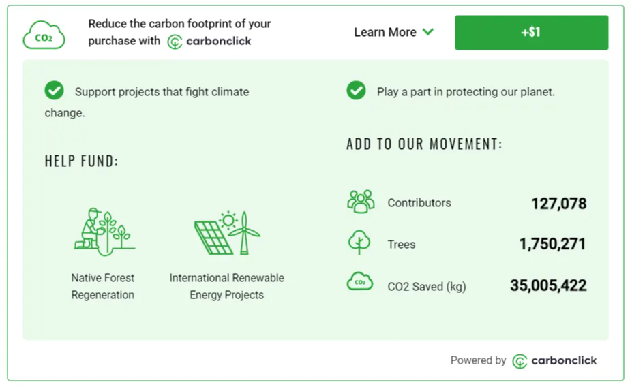Click the Learn More text

385,32
